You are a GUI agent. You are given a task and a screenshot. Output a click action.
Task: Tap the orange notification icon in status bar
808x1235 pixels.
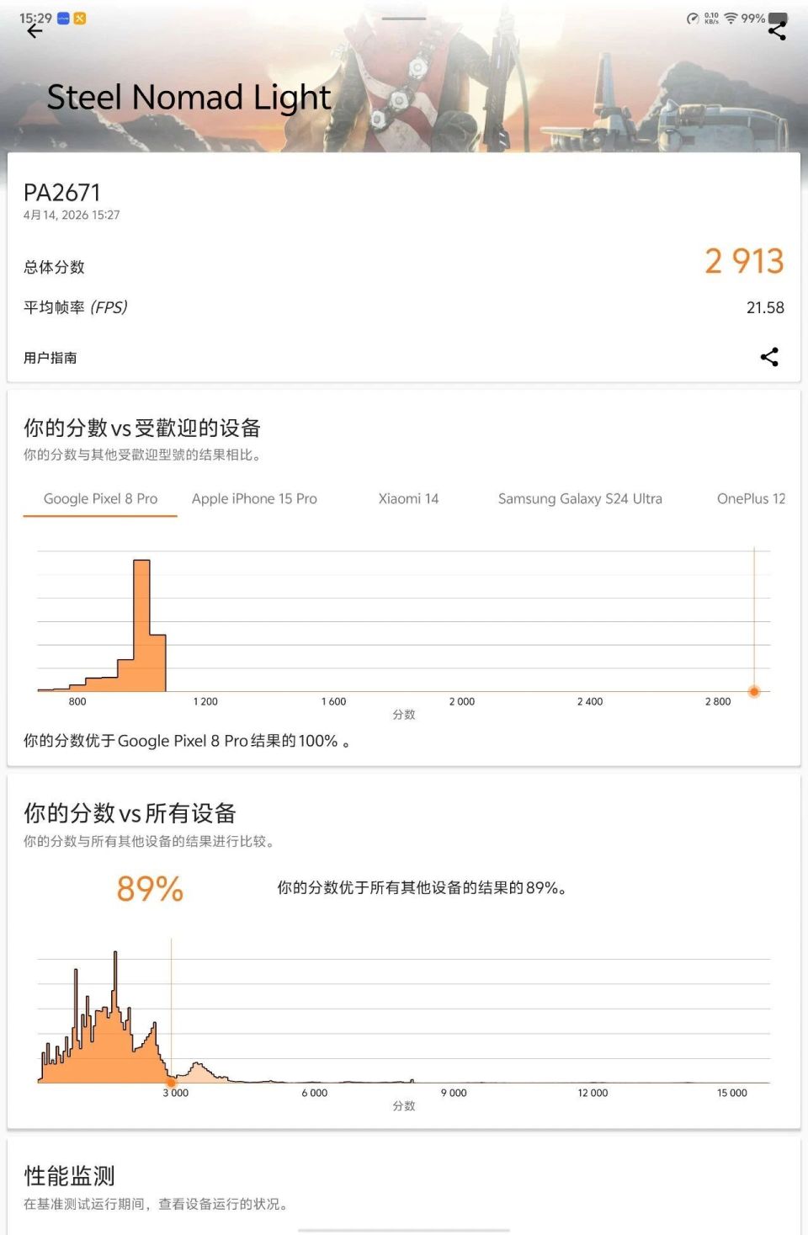pyautogui.click(x=80, y=18)
